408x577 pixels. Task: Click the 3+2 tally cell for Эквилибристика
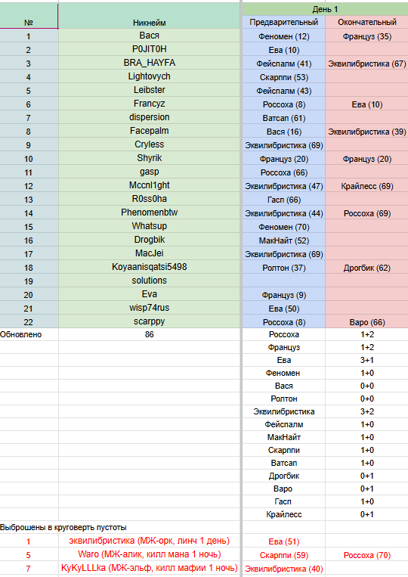pos(367,411)
